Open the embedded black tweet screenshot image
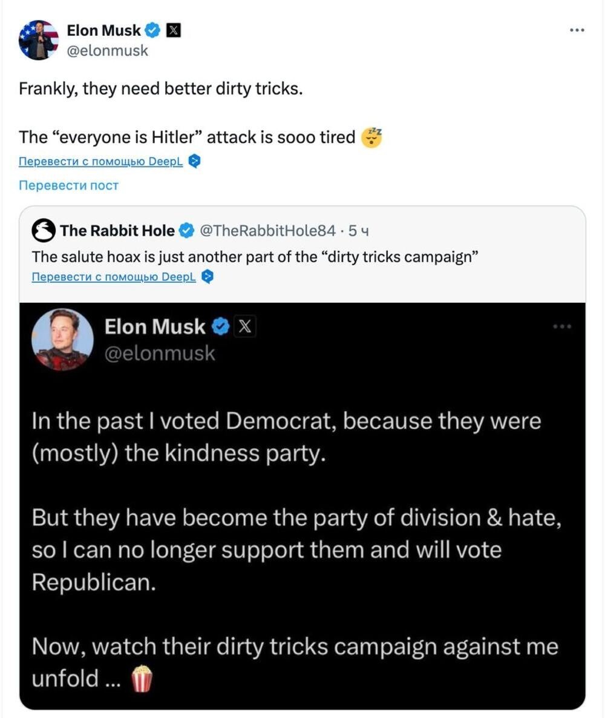 (302, 506)
